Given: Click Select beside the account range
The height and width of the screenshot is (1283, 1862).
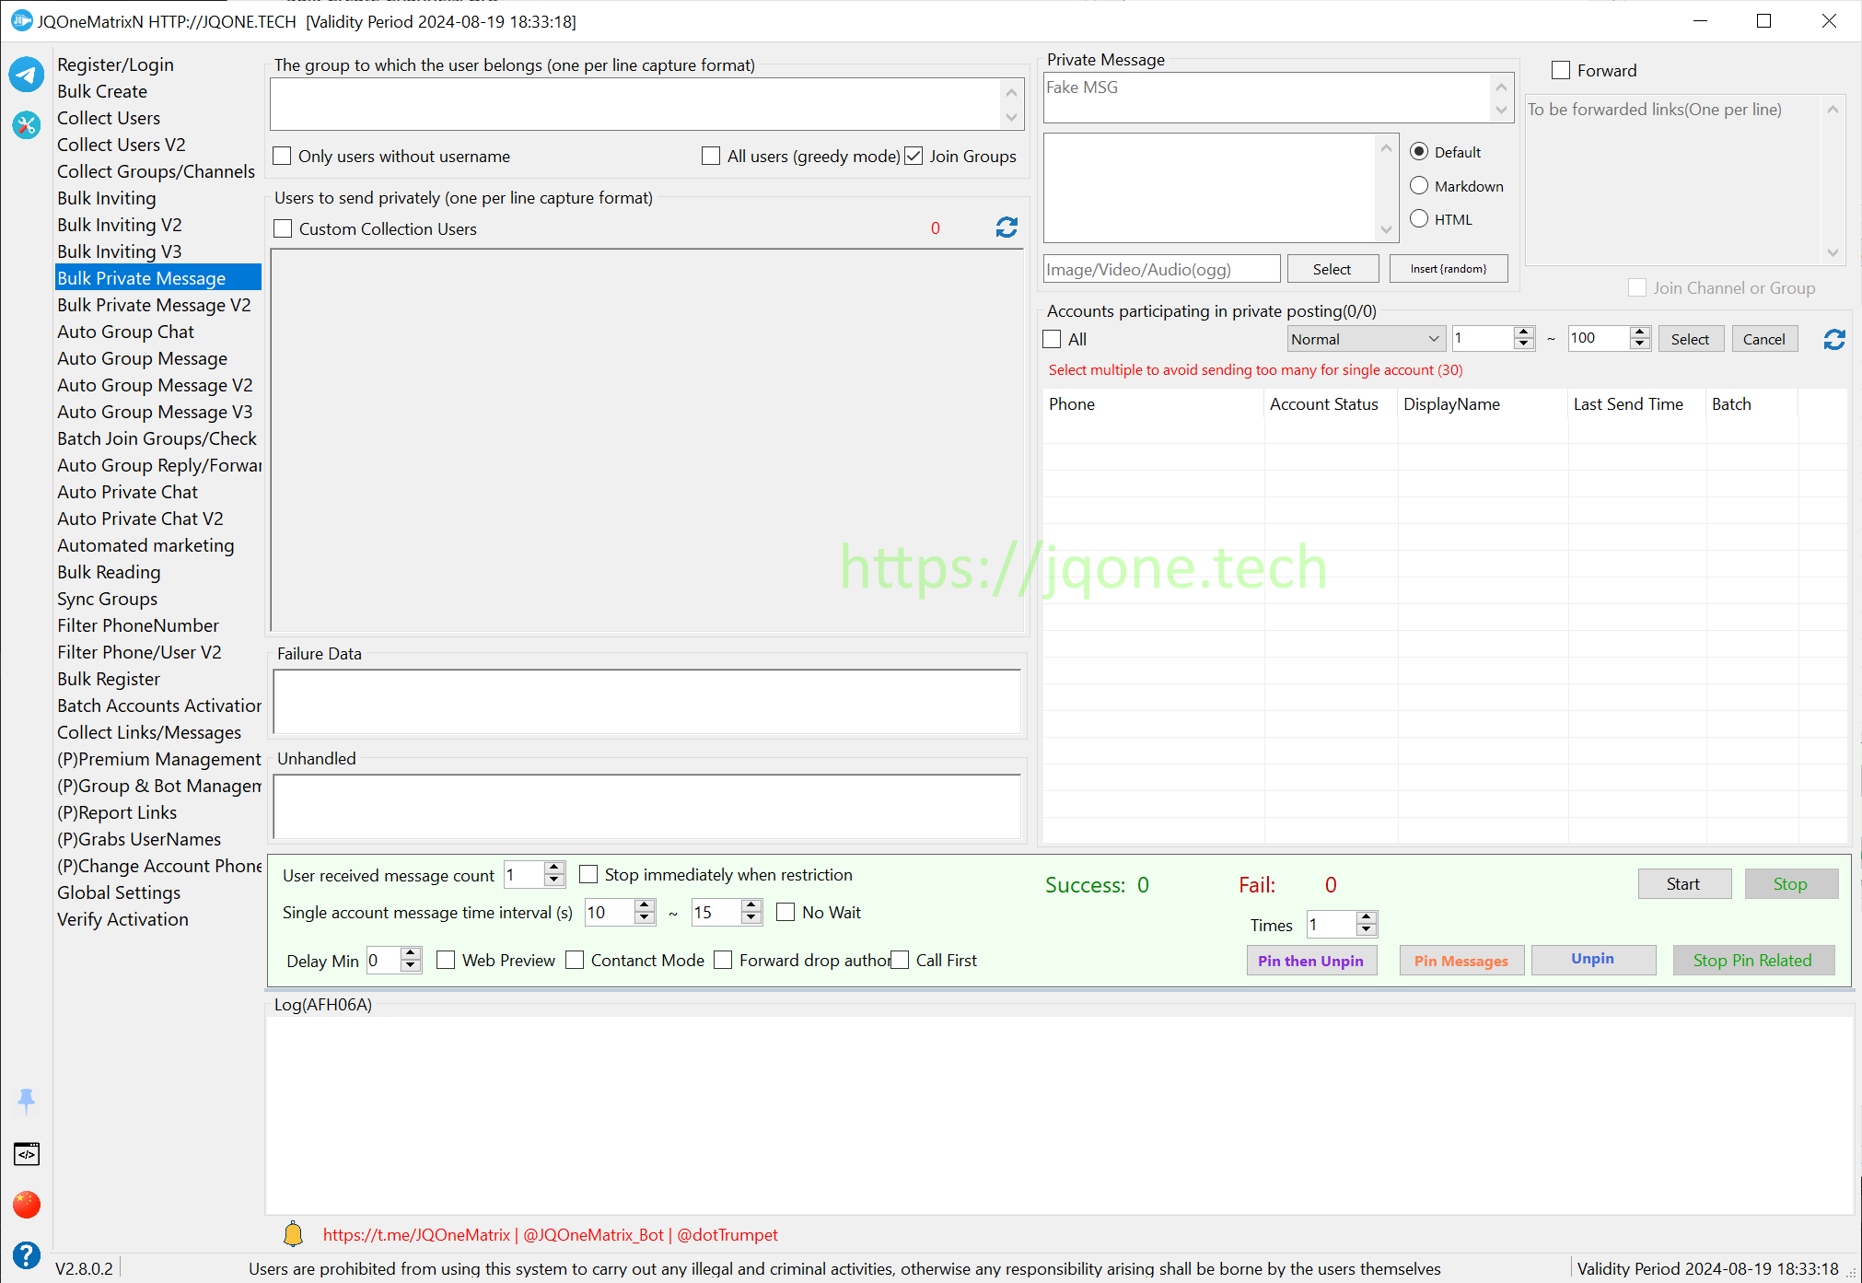Looking at the screenshot, I should pos(1690,339).
